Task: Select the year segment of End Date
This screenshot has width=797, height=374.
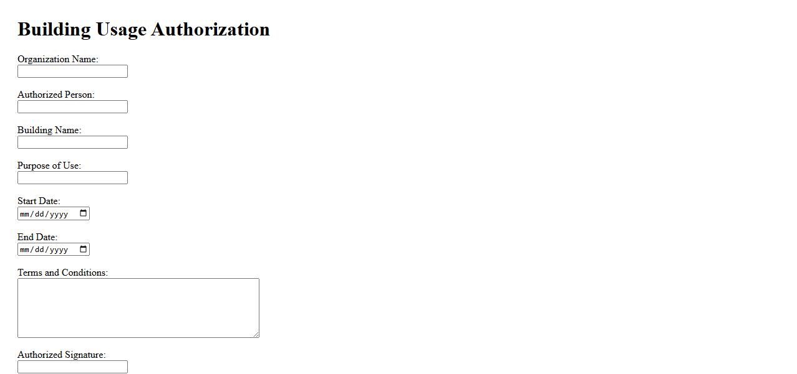Action: pos(58,250)
